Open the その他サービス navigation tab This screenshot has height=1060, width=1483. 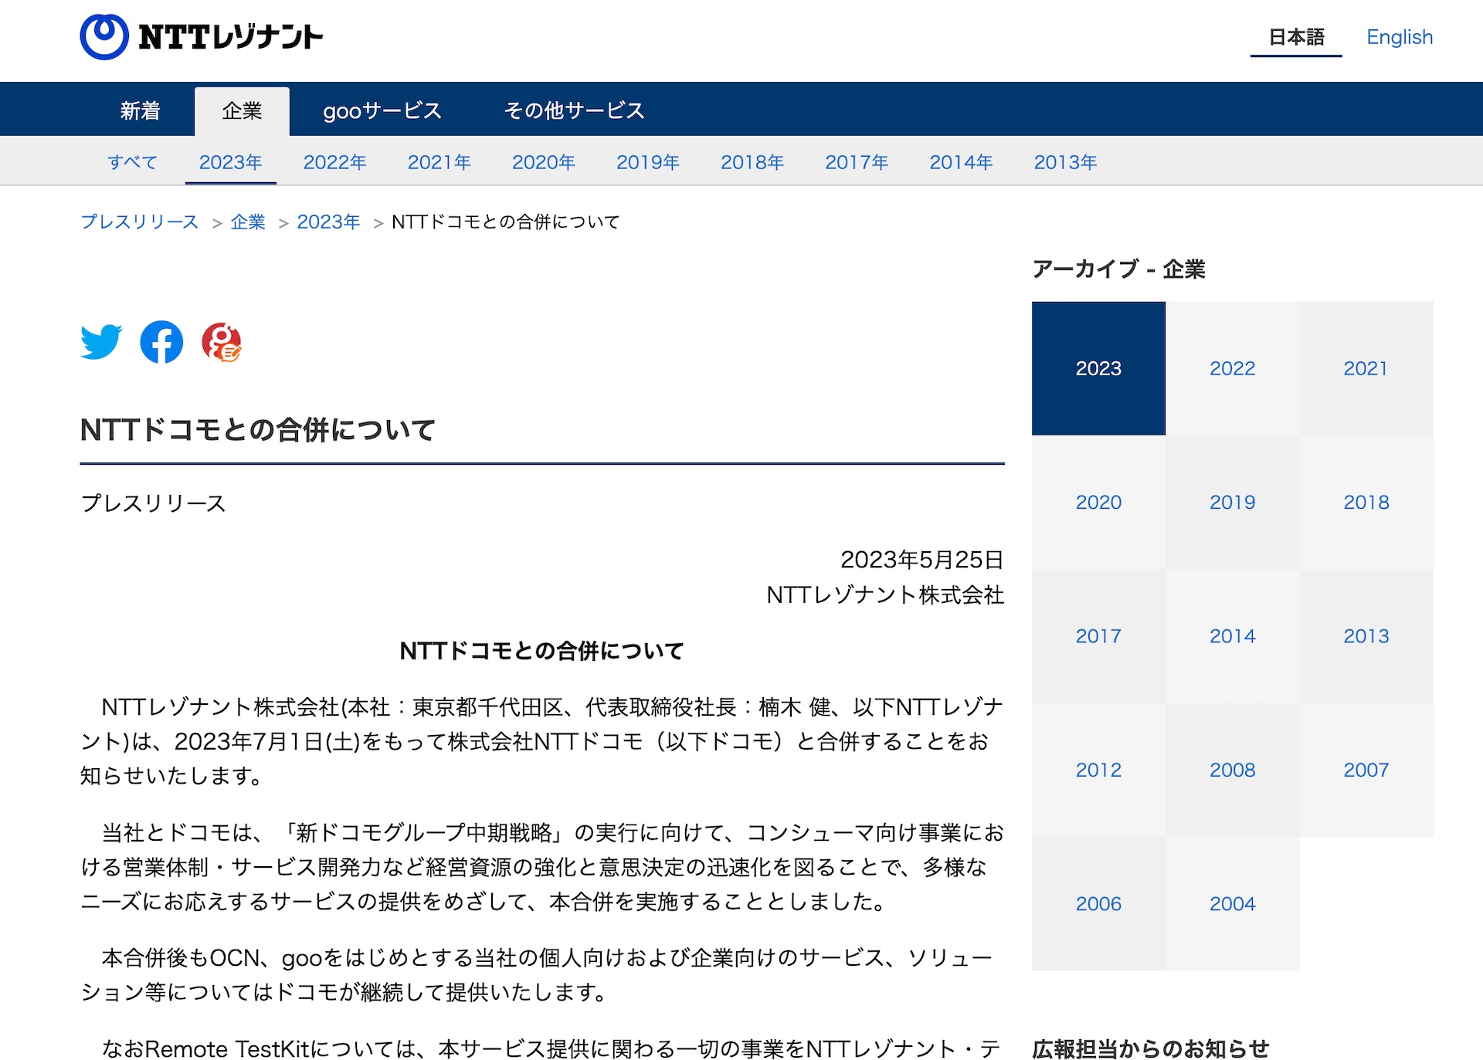coord(574,110)
